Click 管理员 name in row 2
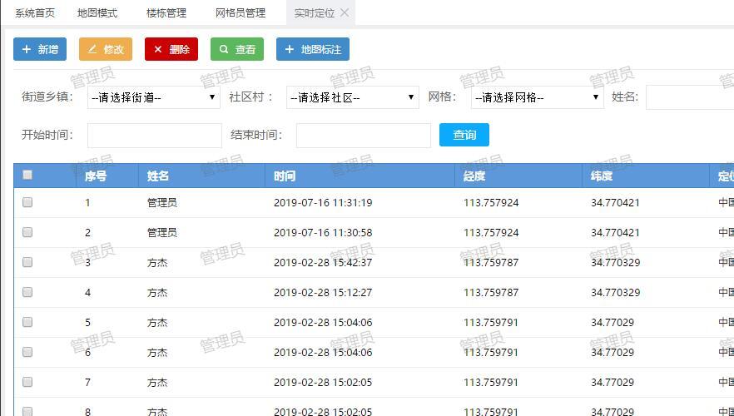 [x=162, y=233]
